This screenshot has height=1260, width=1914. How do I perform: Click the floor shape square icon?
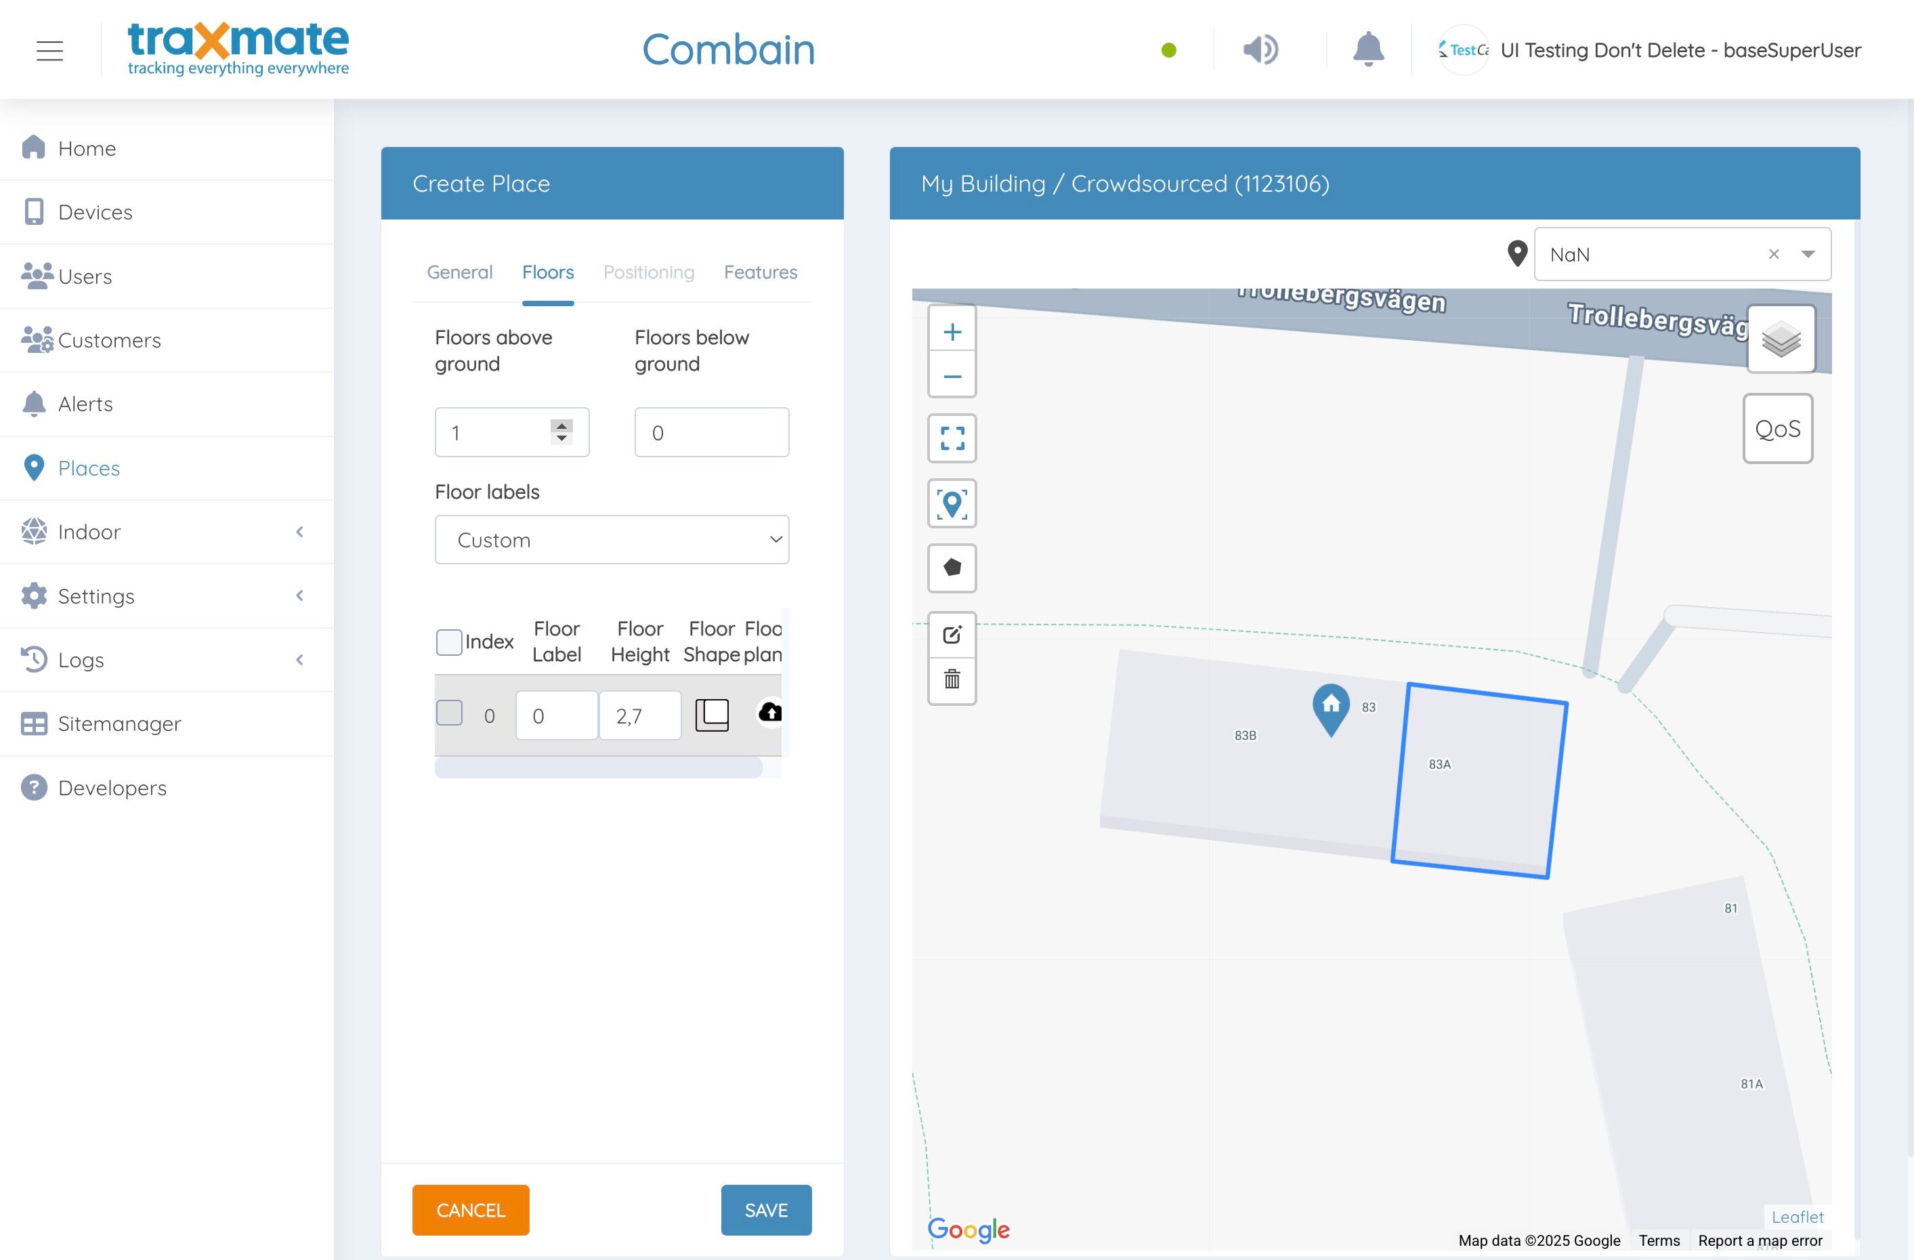click(x=712, y=715)
